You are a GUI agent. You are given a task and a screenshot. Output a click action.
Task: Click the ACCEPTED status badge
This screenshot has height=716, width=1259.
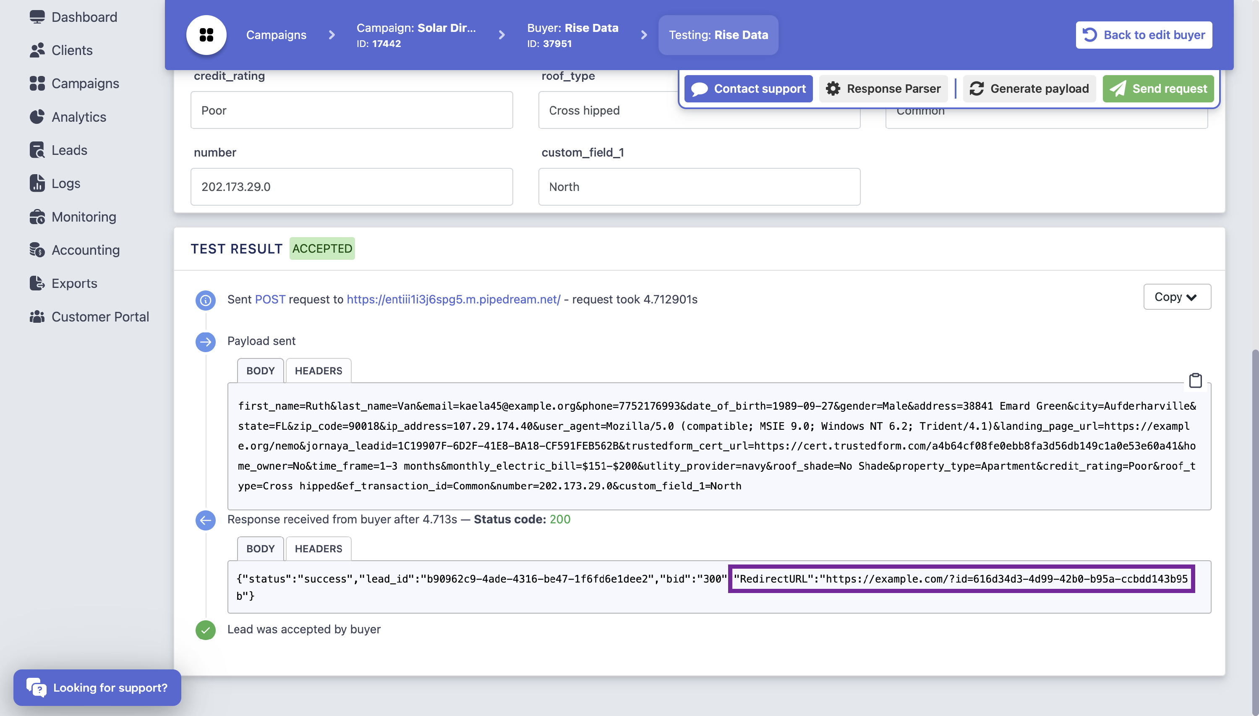click(x=322, y=249)
